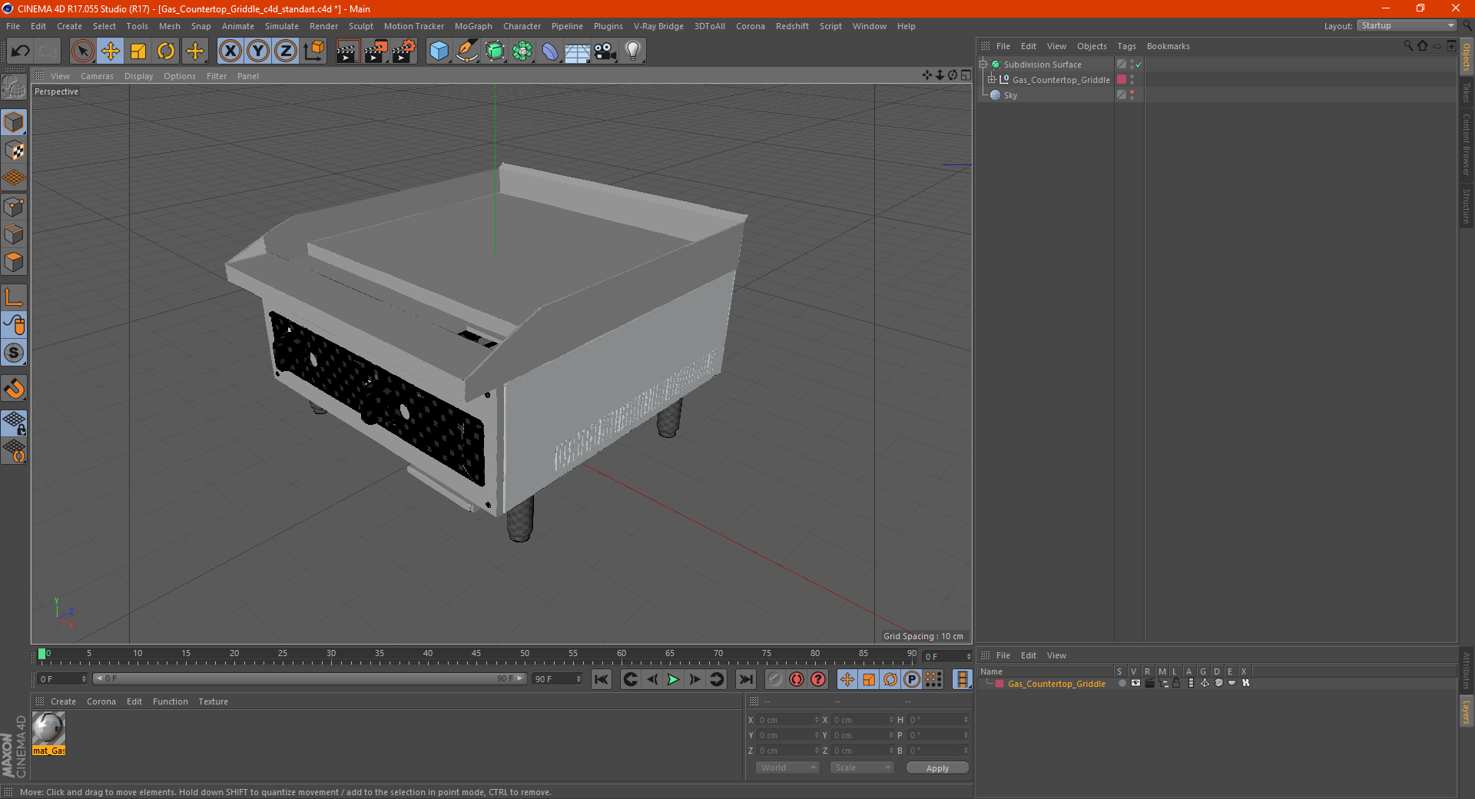Collapse the Subdivision Surface tree node
The image size is (1475, 799).
pyautogui.click(x=983, y=65)
